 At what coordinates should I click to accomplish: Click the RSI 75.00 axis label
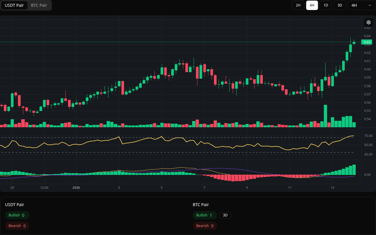click(368, 136)
